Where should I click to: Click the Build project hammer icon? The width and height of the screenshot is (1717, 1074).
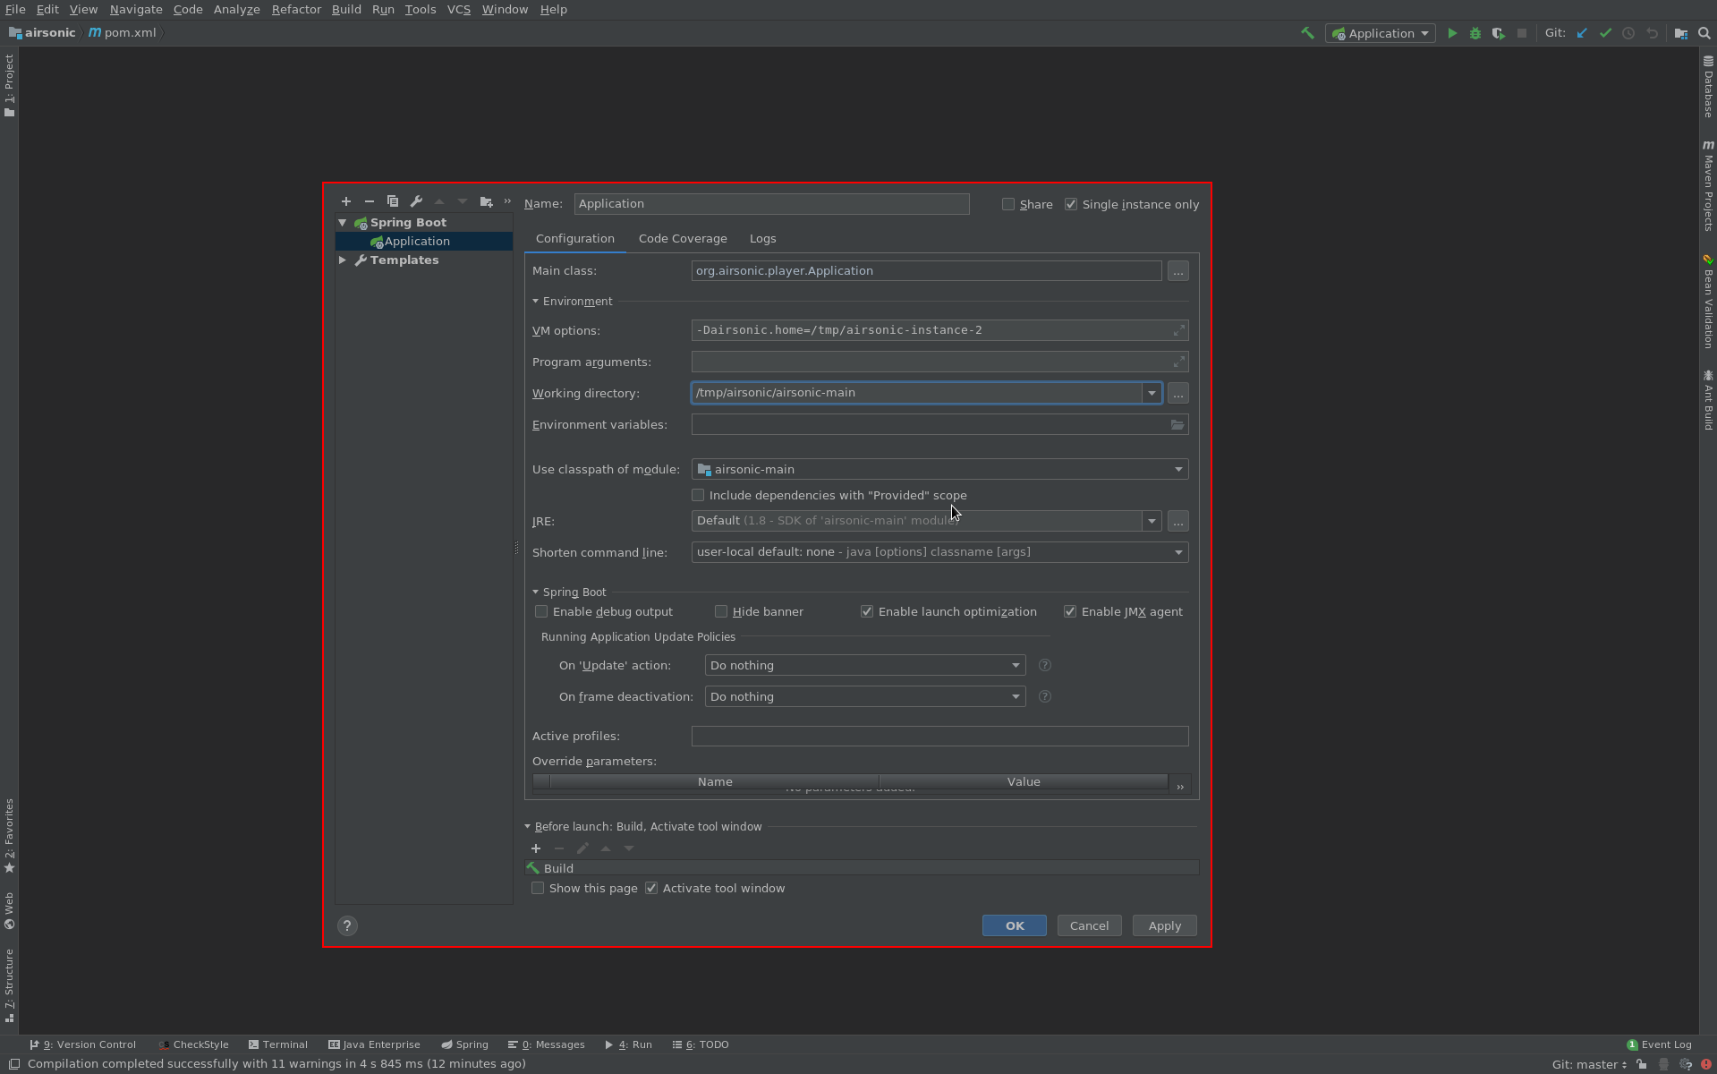1307,33
